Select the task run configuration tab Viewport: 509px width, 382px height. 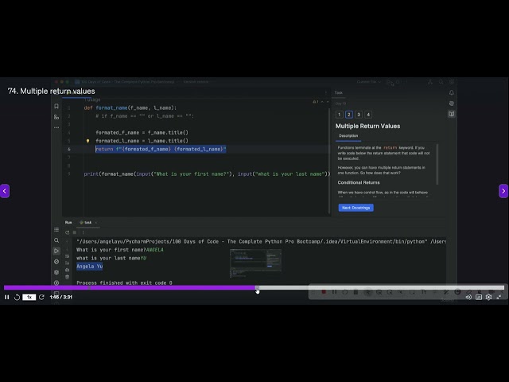coord(86,223)
